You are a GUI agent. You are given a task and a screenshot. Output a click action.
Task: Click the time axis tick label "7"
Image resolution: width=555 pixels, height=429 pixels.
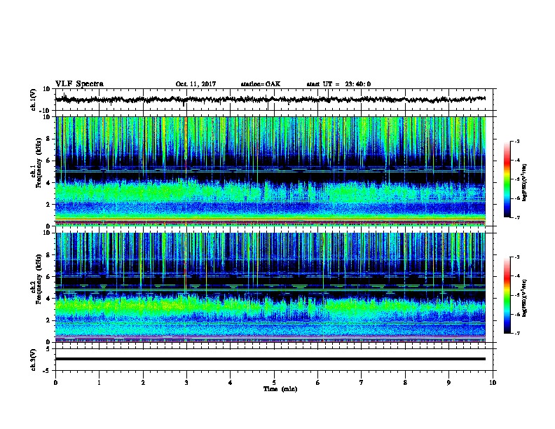tap(362, 383)
